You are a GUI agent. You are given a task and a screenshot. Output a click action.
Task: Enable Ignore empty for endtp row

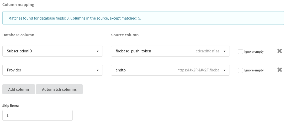click(240, 70)
